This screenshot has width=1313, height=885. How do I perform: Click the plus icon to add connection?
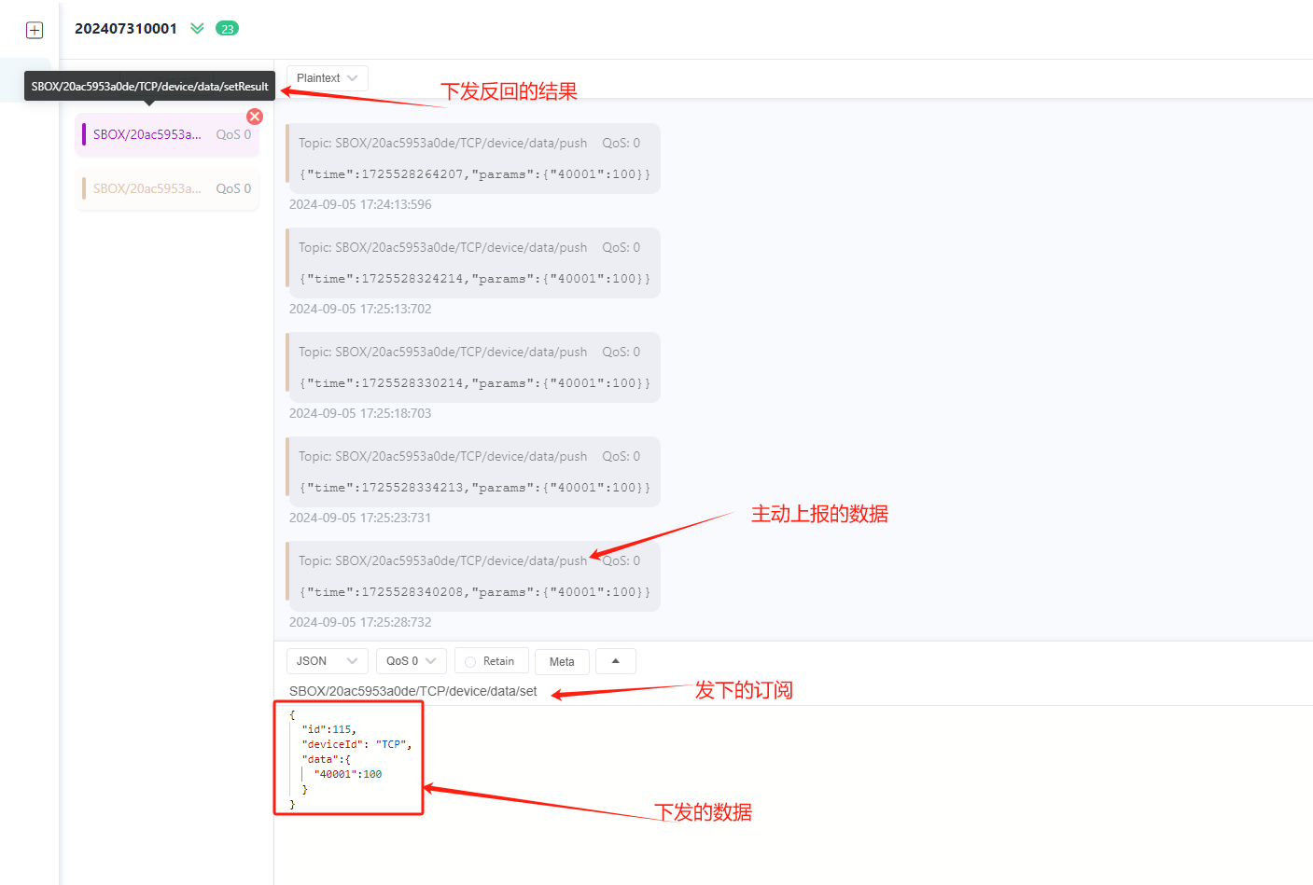click(35, 29)
